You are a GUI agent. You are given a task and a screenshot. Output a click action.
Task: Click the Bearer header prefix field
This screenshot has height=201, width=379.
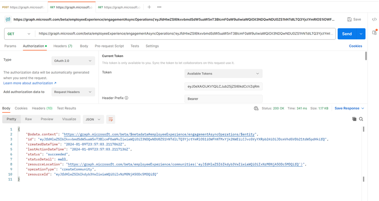pos(223,99)
